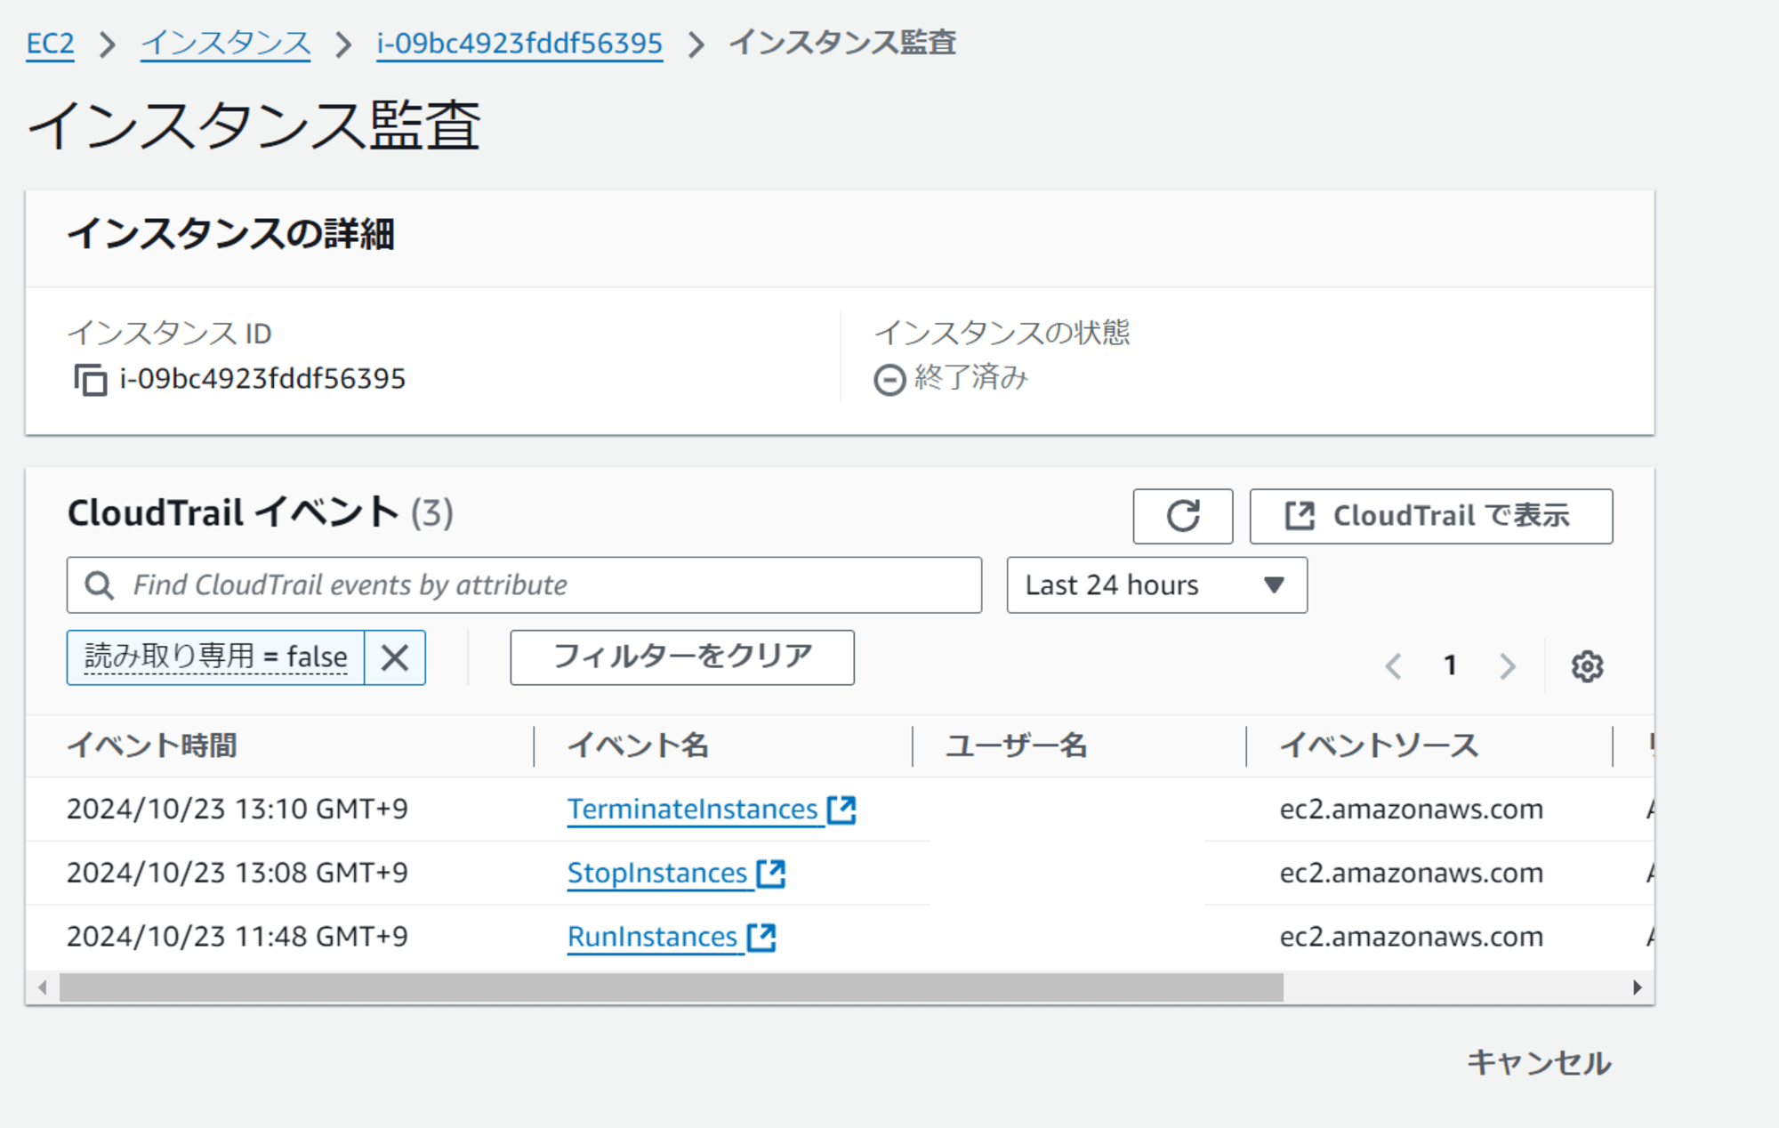Click external link icon beside TerminateInstances
The width and height of the screenshot is (1779, 1128).
pyautogui.click(x=841, y=810)
